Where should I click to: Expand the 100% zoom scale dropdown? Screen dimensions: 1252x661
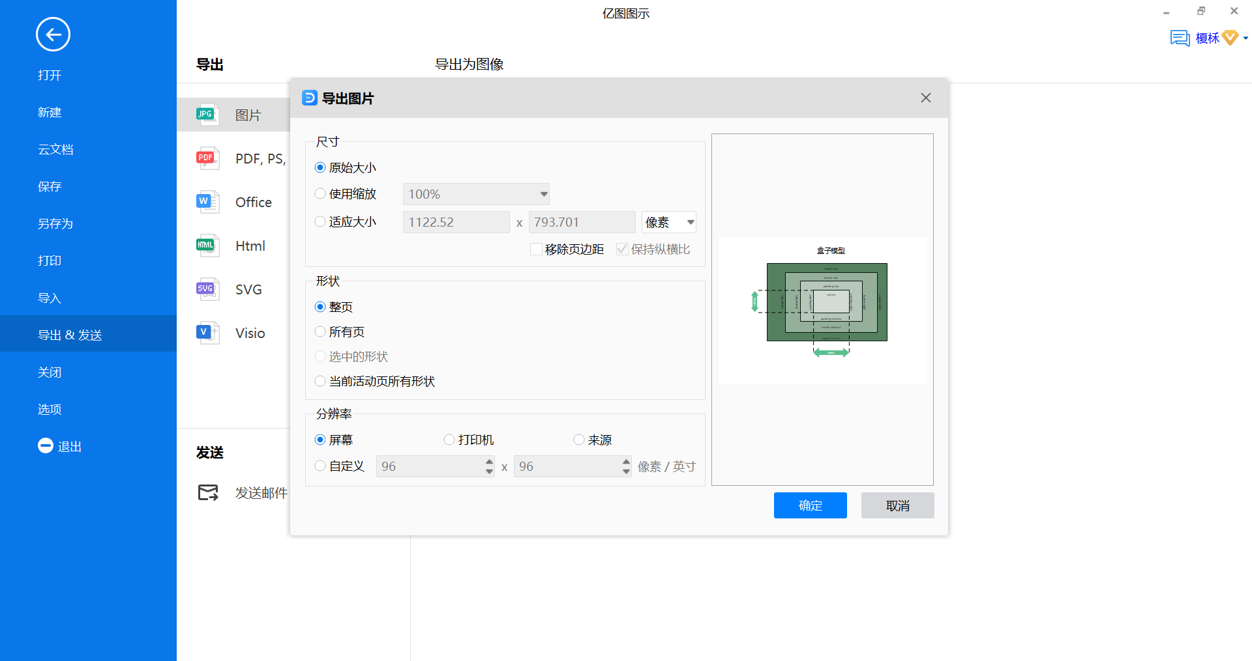coord(543,194)
